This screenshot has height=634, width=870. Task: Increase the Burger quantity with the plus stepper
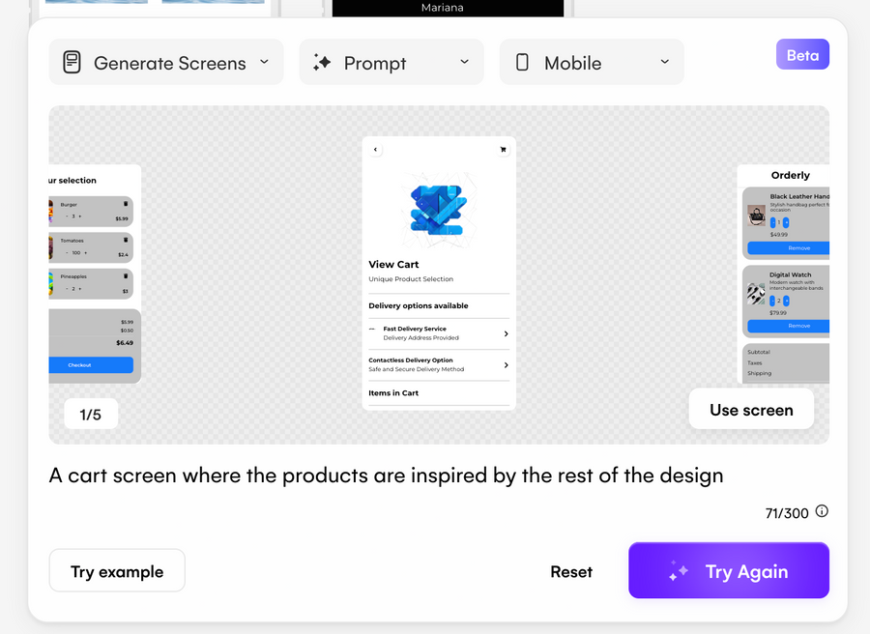pyautogui.click(x=78, y=216)
